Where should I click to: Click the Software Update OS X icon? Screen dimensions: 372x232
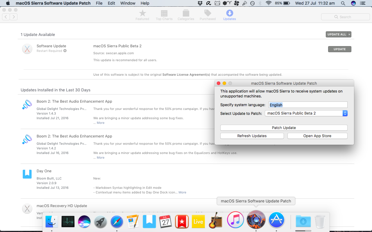27,49
